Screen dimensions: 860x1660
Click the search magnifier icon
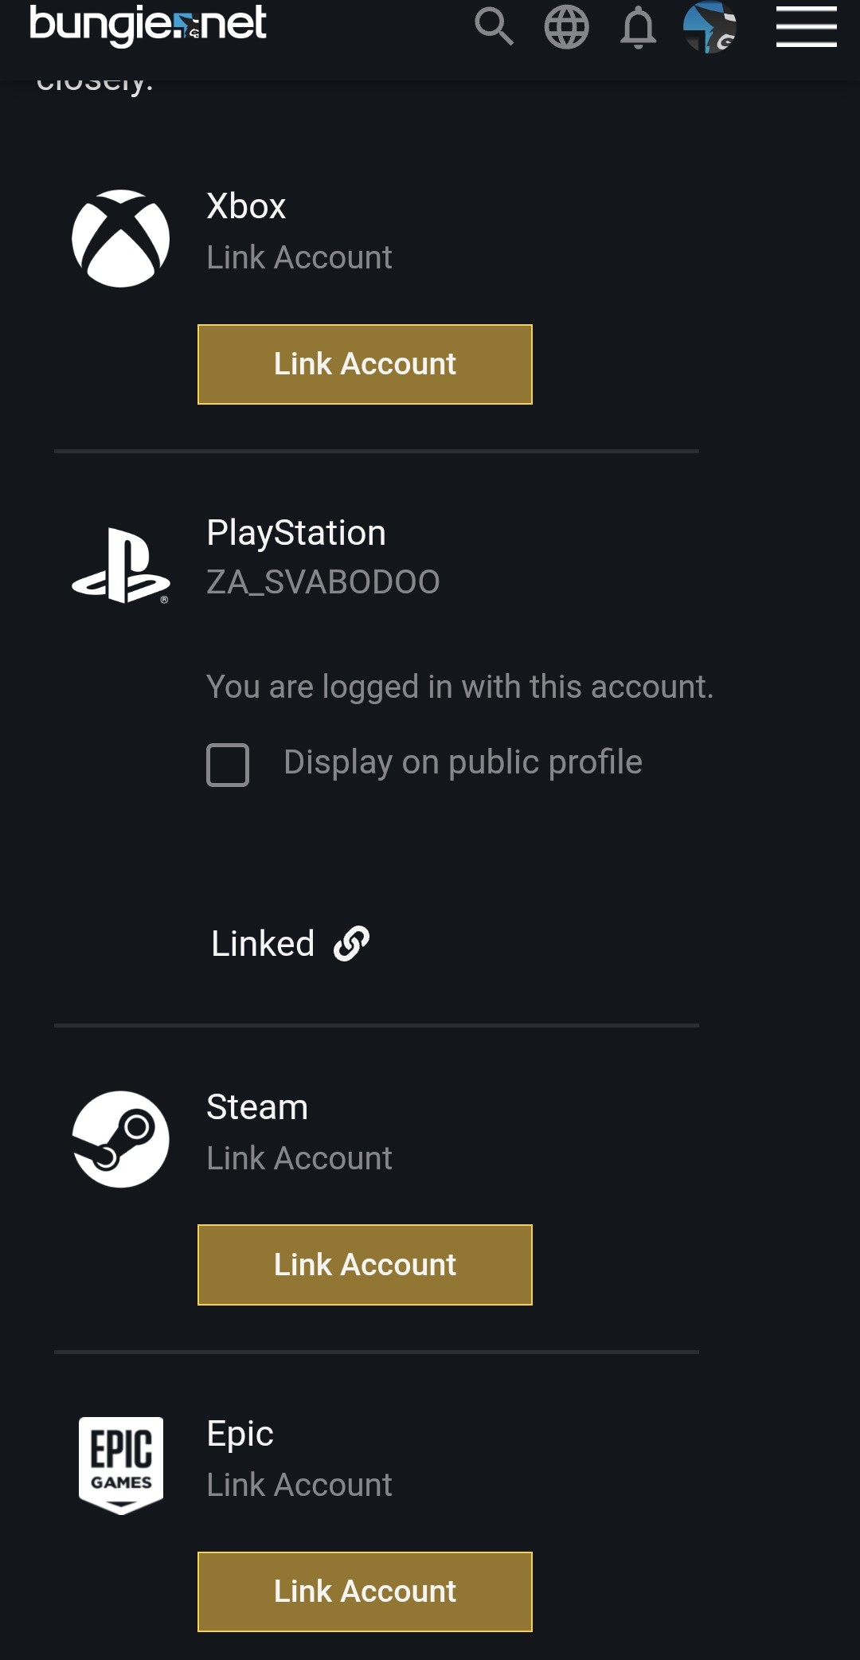click(494, 27)
